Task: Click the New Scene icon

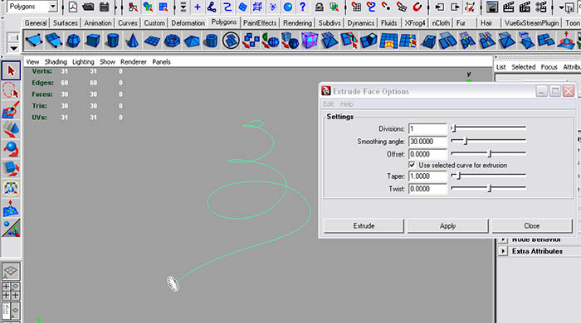Action: [73, 7]
